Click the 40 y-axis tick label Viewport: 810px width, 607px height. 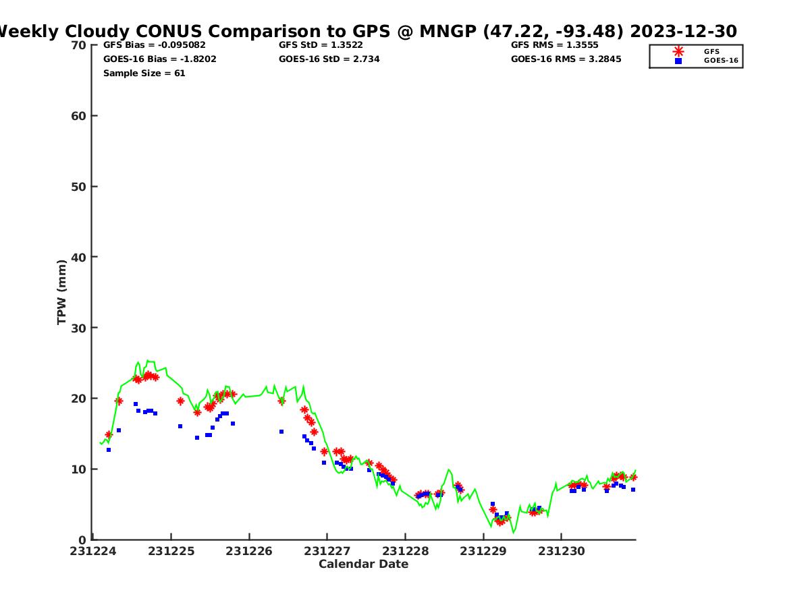pyautogui.click(x=79, y=257)
